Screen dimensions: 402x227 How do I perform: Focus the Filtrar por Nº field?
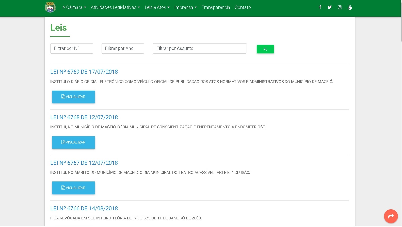pyautogui.click(x=72, y=48)
